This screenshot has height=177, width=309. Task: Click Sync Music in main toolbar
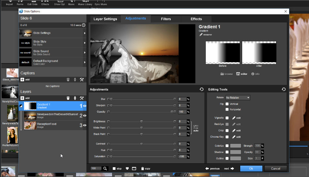101,3
